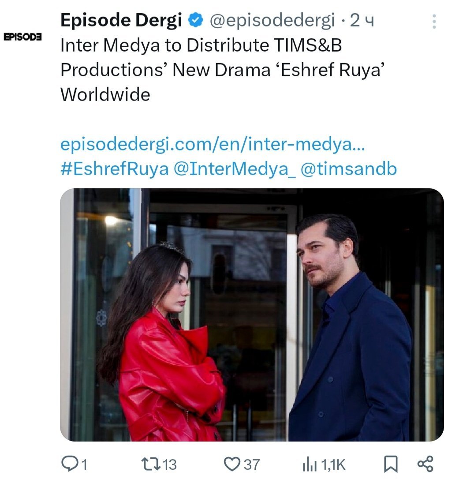
Task: Open Episode Dergi profile name
Action: point(121,20)
